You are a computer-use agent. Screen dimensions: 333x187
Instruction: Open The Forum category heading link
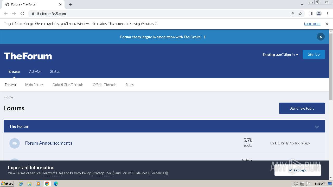19,126
